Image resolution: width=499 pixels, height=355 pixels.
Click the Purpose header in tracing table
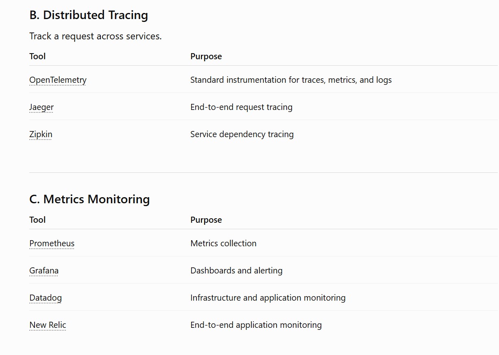point(206,56)
